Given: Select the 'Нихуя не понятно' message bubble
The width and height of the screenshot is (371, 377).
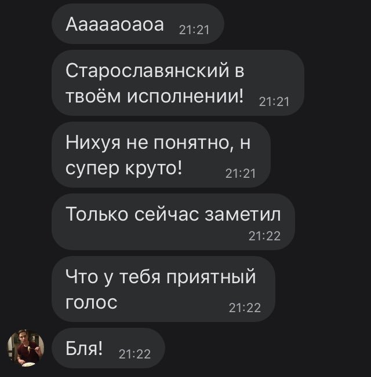Looking at the screenshot, I should pyautogui.click(x=161, y=155).
